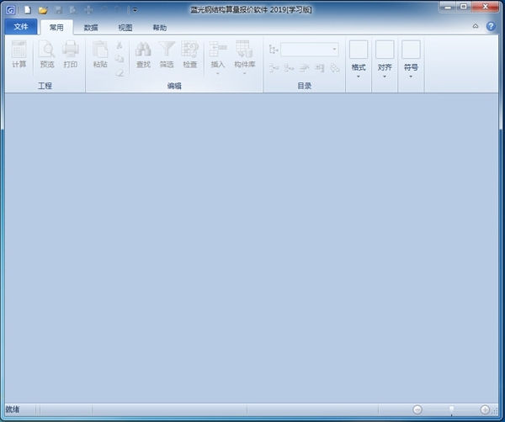Click the 检查 (Check) icon
The width and height of the screenshot is (505, 422).
[x=190, y=54]
